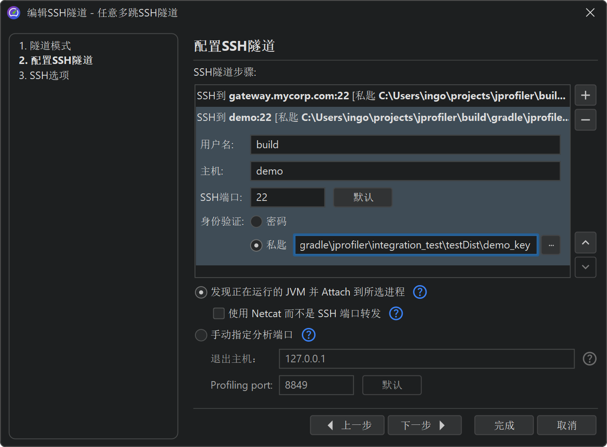
Task: Move selected SSH step up
Action: coord(585,243)
